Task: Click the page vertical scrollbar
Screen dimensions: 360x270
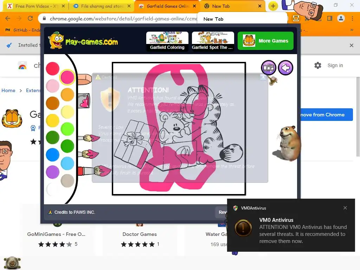Action: (358, 117)
